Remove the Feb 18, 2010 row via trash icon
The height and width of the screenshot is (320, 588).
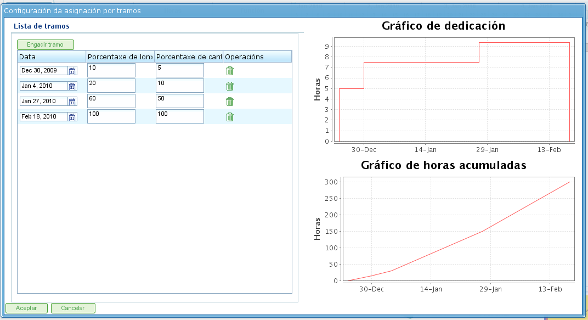[x=230, y=117]
